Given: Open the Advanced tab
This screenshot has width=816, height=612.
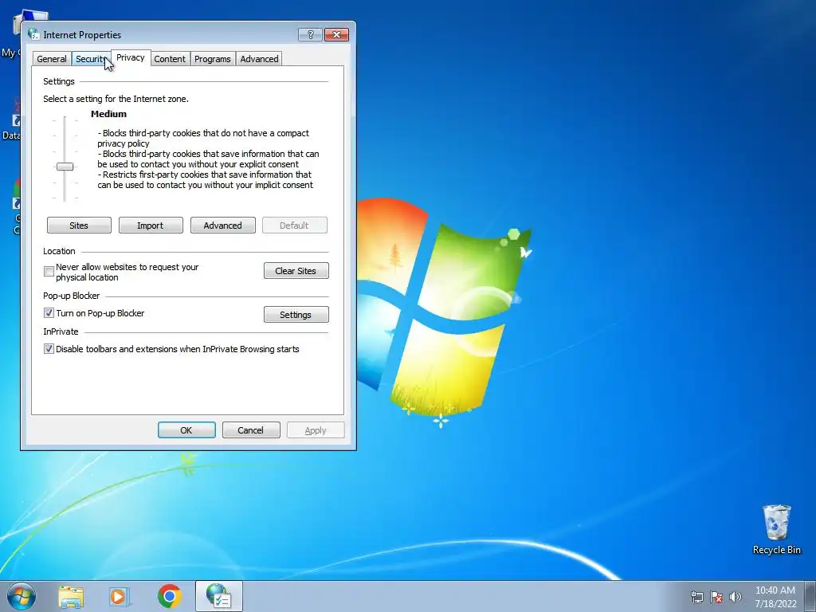Looking at the screenshot, I should point(259,59).
